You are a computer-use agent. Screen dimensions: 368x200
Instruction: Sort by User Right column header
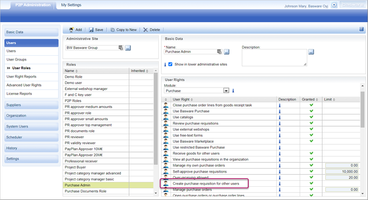[183, 99]
